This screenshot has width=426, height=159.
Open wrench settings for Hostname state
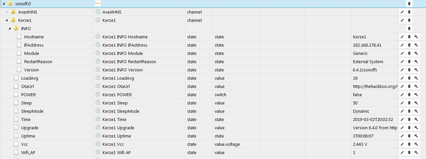pos(416,37)
